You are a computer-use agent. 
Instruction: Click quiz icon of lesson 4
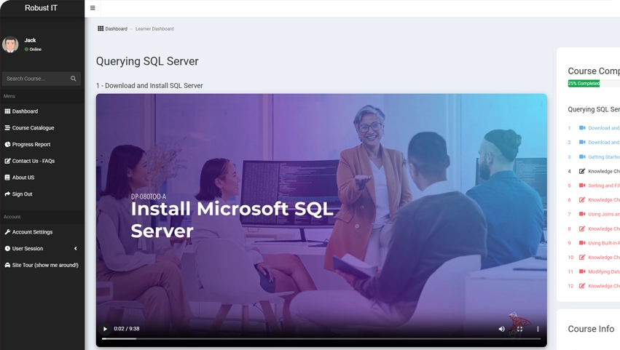point(582,171)
